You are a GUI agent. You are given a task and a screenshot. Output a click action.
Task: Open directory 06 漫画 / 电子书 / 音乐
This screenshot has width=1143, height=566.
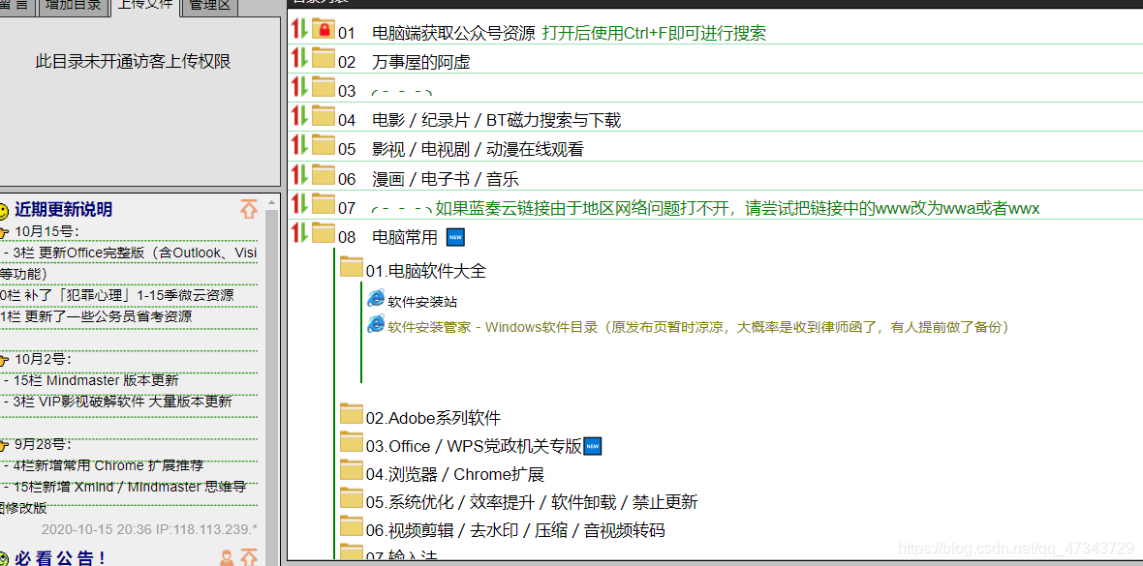click(445, 178)
